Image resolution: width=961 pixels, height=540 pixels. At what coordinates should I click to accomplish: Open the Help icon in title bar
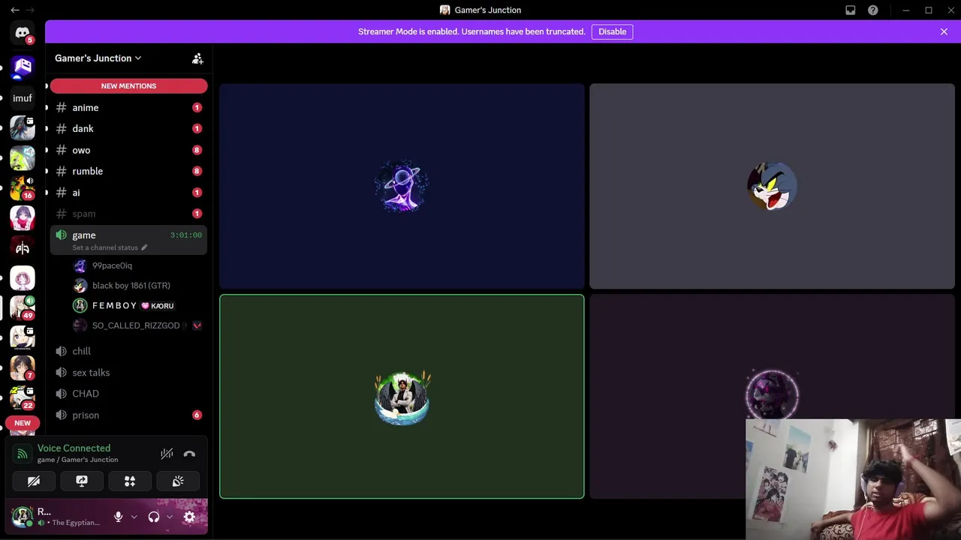[873, 10]
